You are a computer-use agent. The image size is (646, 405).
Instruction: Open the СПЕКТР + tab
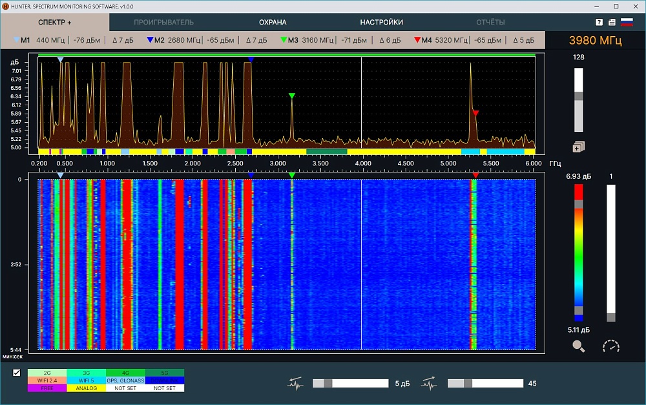pos(55,22)
